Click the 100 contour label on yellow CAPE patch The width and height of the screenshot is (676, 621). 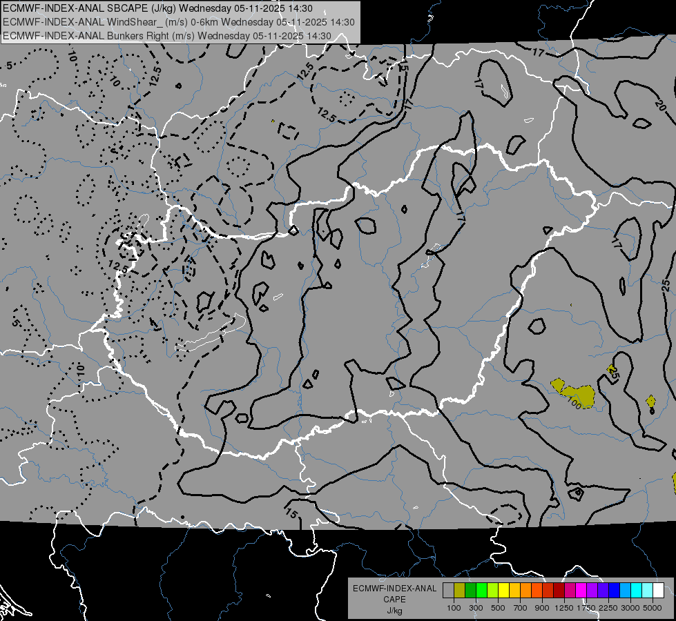(574, 404)
